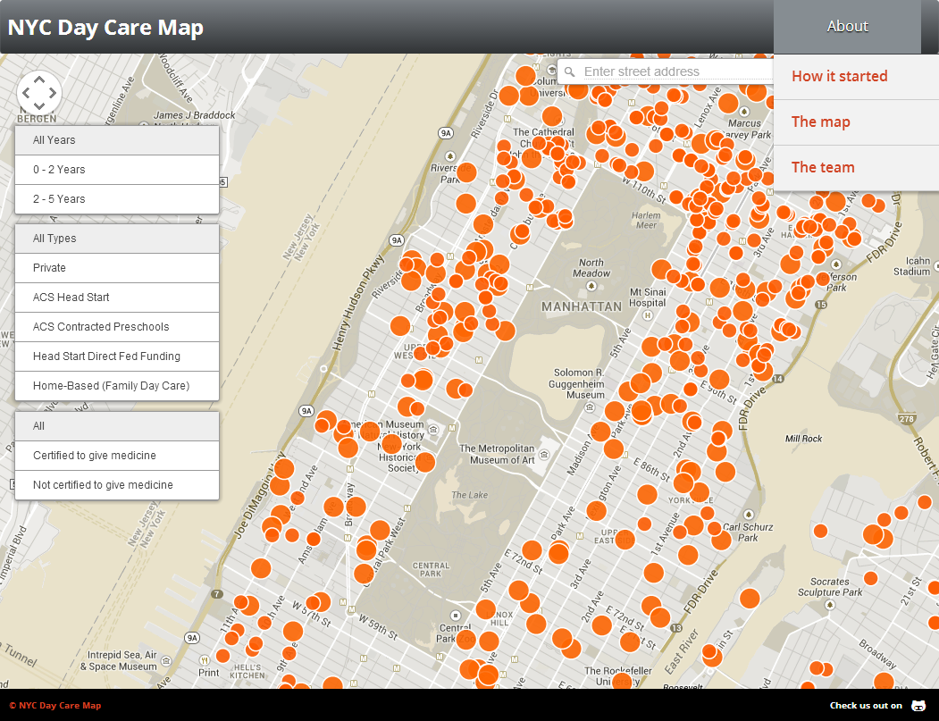Viewport: 939px width, 721px height.
Task: Click the Check us out on link
Action: (x=866, y=706)
